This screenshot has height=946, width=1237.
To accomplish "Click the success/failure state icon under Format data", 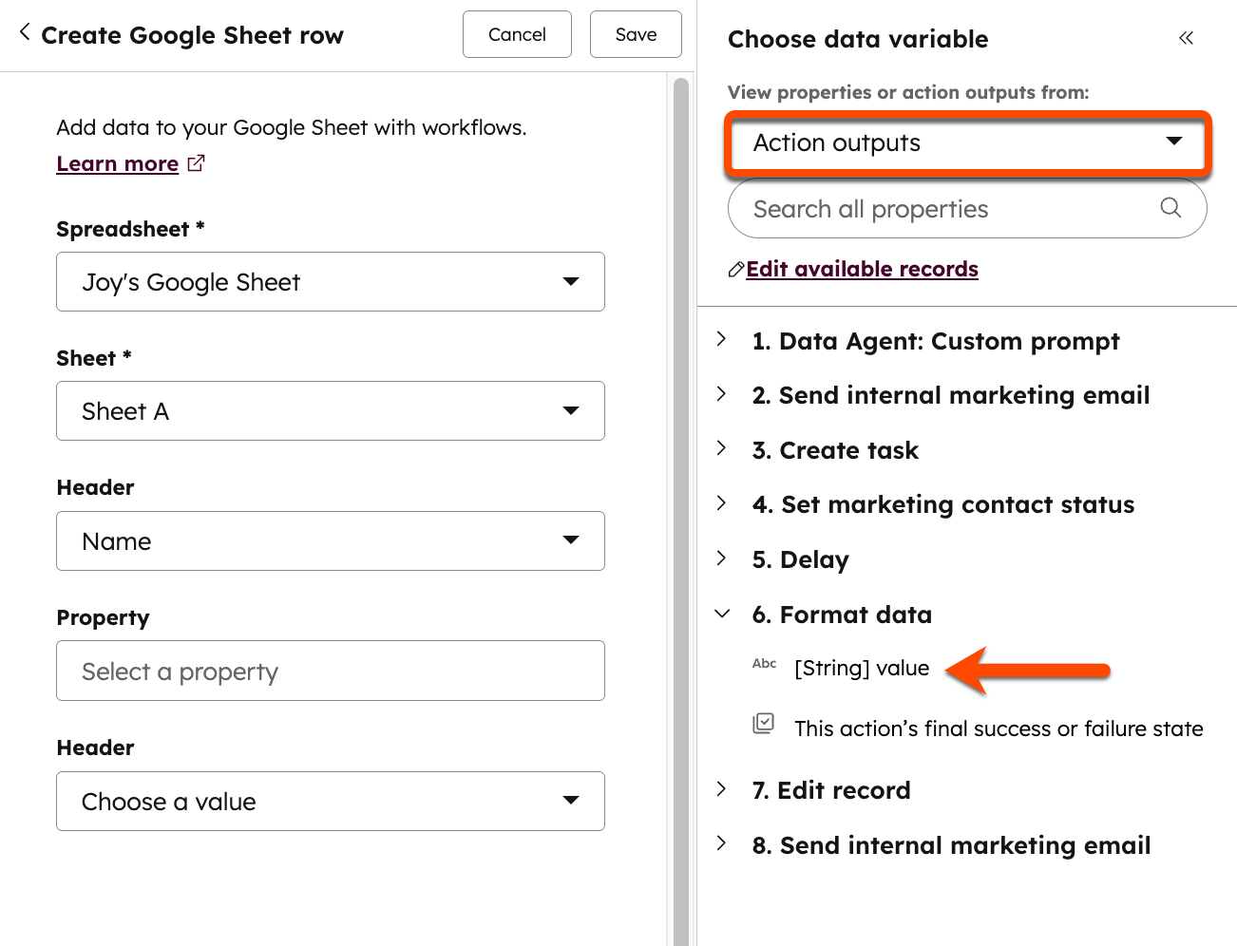I will pos(764,724).
